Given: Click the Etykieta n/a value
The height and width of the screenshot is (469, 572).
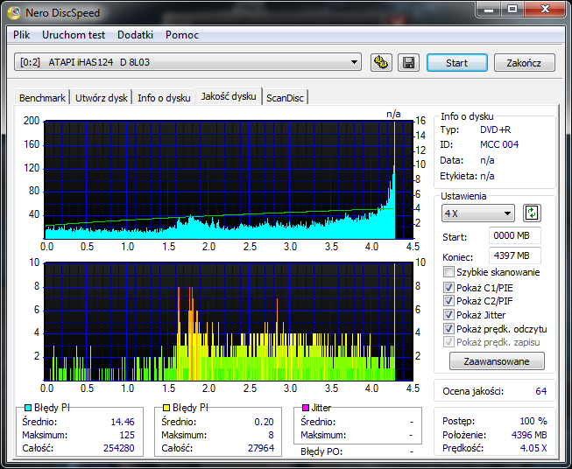Looking at the screenshot, I should pyautogui.click(x=487, y=176).
